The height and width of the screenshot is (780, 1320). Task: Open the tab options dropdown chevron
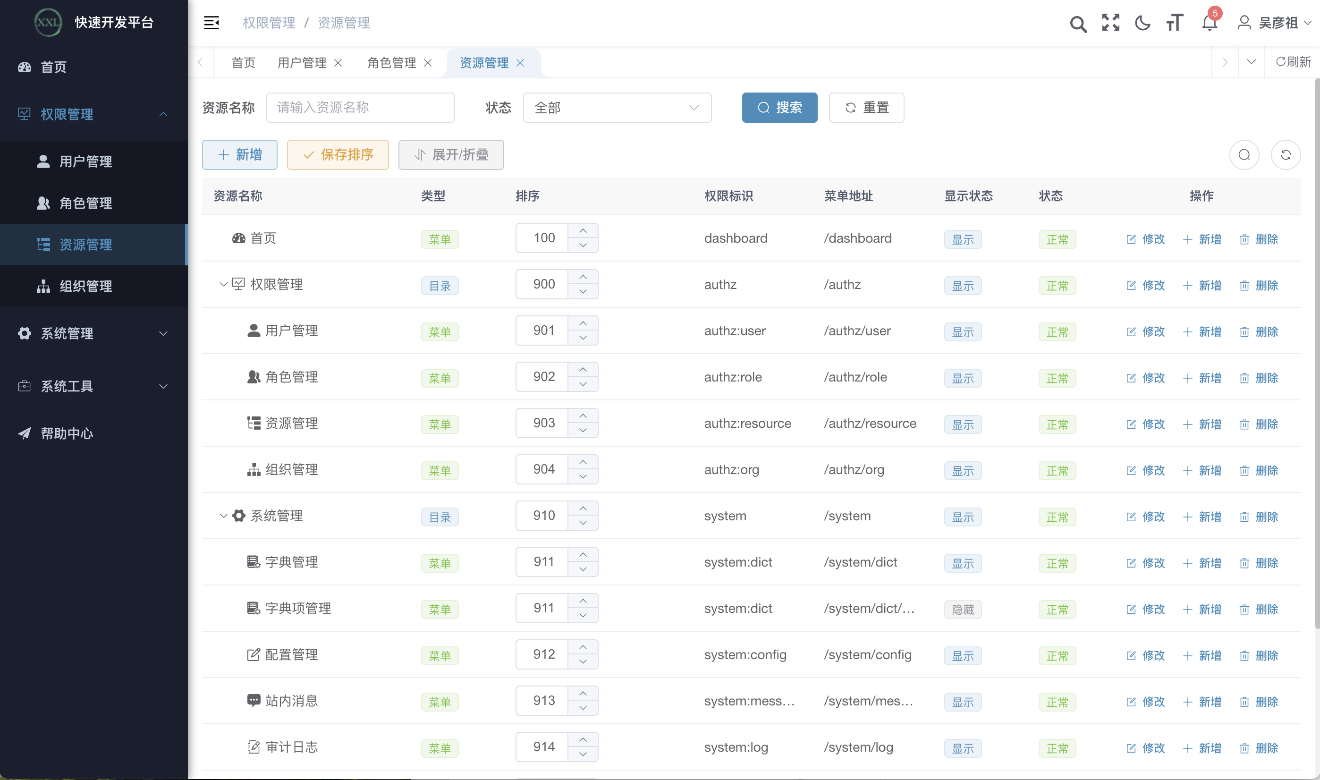1251,62
